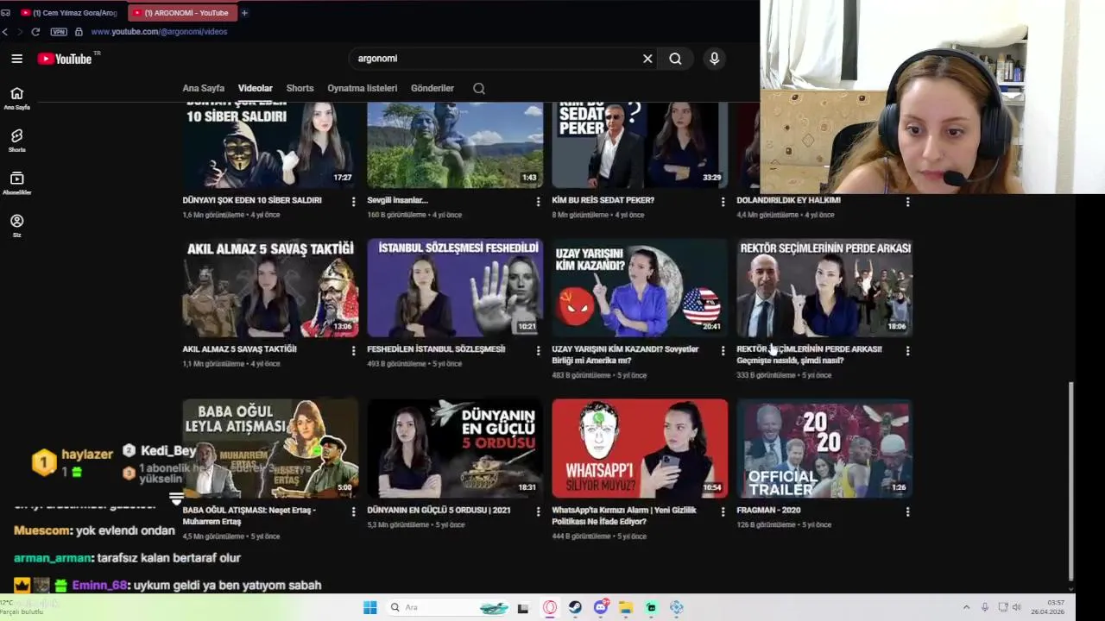Select the Videolar channel tab
The height and width of the screenshot is (621, 1105).
tap(256, 88)
